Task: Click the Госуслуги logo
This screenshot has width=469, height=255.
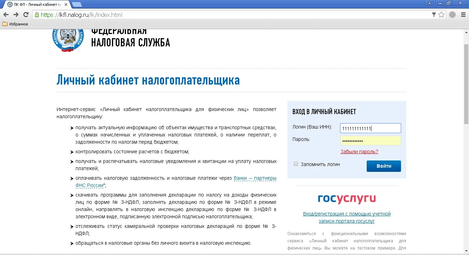Action: (347, 199)
